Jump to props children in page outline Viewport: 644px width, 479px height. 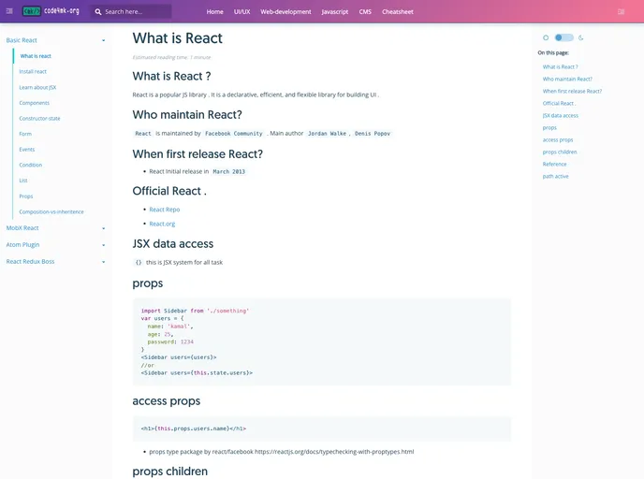560,152
